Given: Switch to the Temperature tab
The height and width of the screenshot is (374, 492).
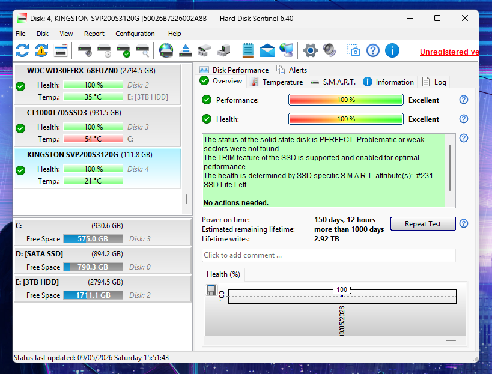Looking at the screenshot, I should click(x=278, y=82).
